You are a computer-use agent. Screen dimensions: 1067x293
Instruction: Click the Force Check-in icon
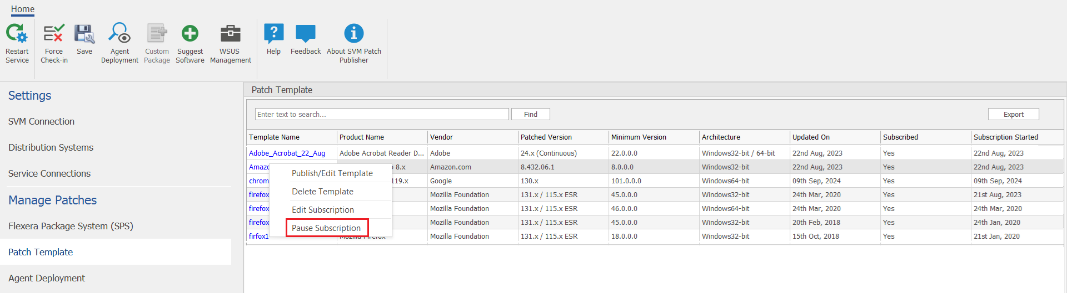54,34
